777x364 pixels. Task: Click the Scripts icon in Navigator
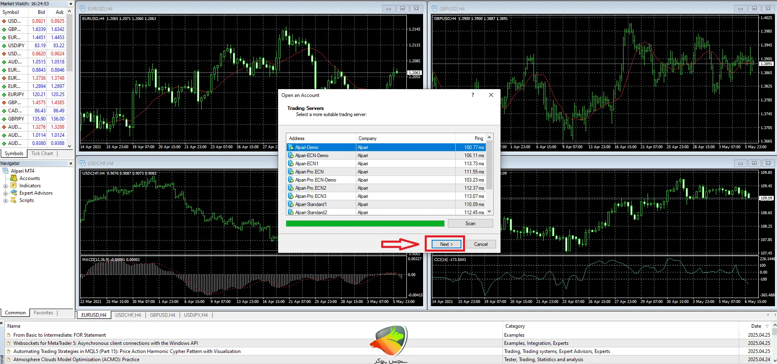point(13,200)
